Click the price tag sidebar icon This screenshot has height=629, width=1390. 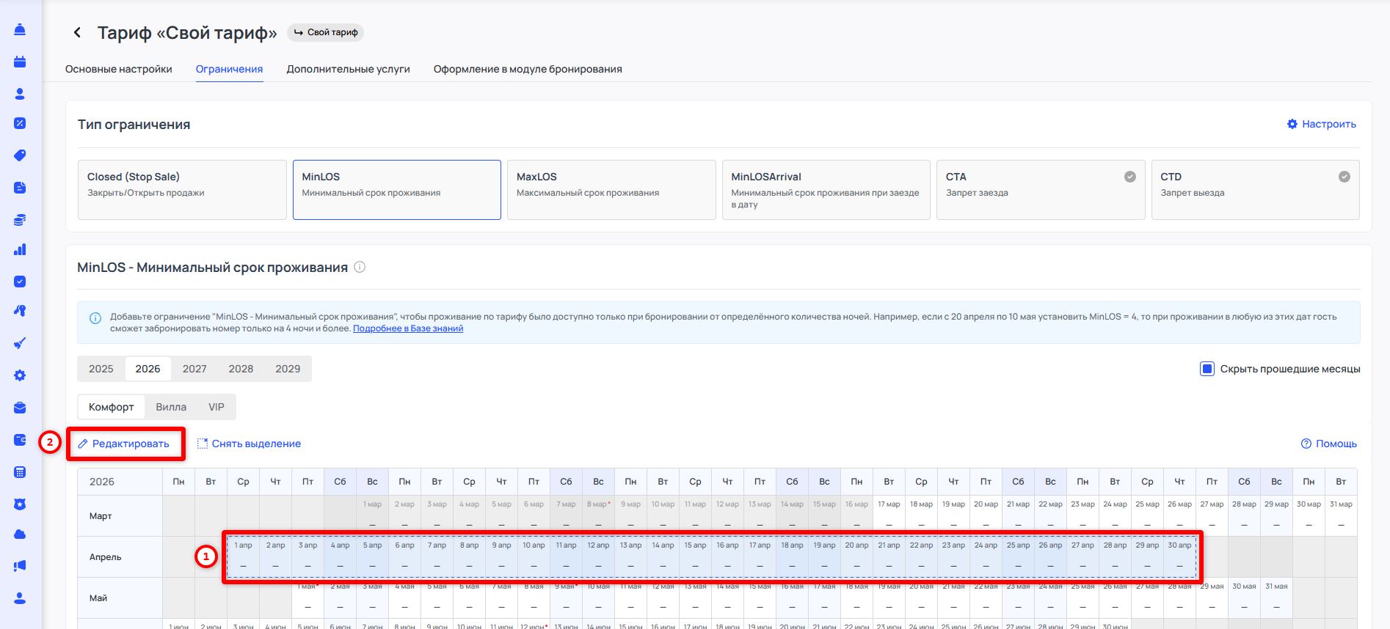click(x=20, y=155)
